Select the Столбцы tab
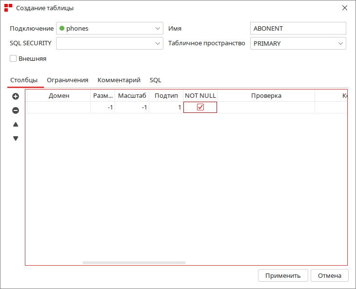The width and height of the screenshot is (356, 289). point(24,80)
